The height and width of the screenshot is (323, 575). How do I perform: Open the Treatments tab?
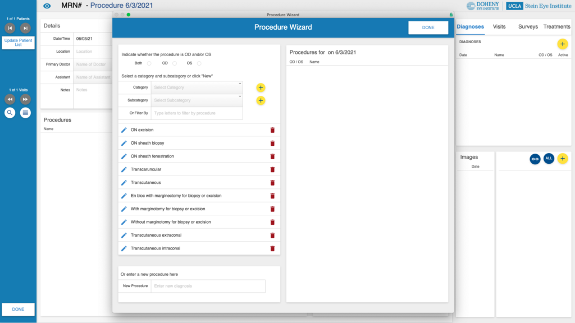click(556, 26)
